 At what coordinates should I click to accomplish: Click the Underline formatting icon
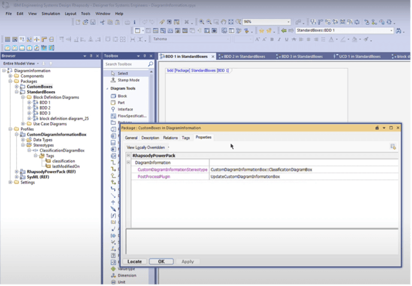(286, 39)
